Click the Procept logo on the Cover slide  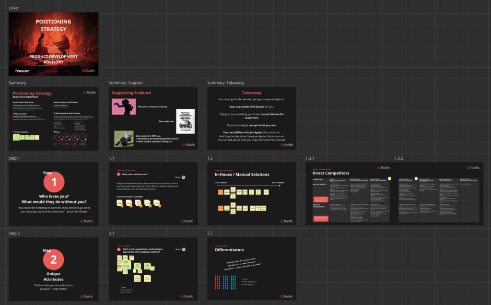[22, 70]
